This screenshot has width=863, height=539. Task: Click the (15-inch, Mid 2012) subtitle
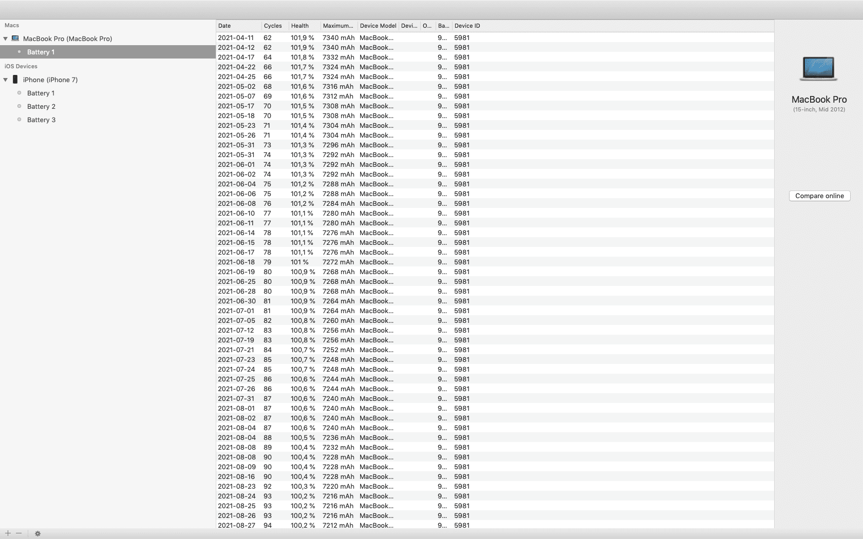pyautogui.click(x=819, y=109)
